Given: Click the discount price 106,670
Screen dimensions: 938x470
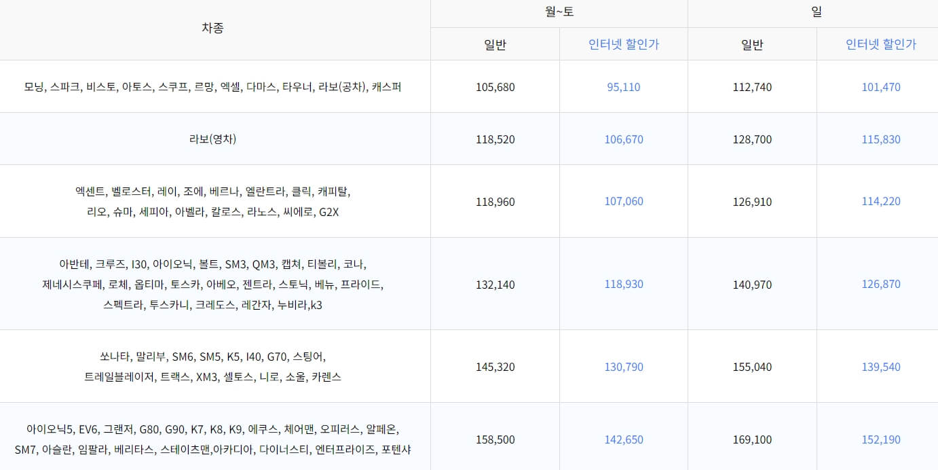Looking at the screenshot, I should click(x=624, y=139).
